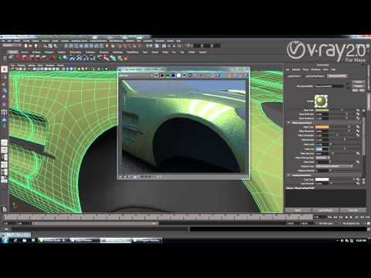
Task: Show red channel in V-Ray frame buffer
Action: (162, 76)
